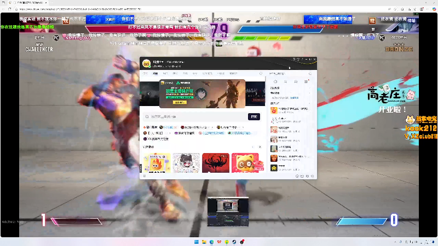Click the browser back arrow
Viewport: 438px width, 246px height.
[3, 9]
